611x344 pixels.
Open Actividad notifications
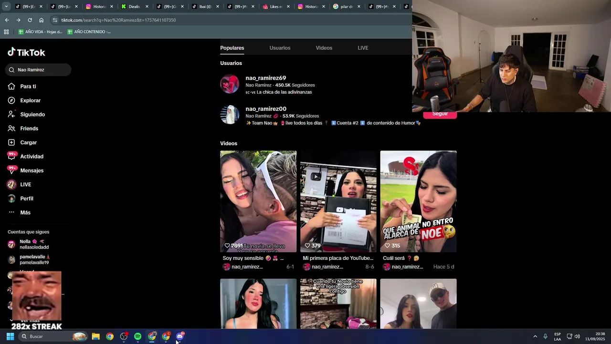pos(26,156)
